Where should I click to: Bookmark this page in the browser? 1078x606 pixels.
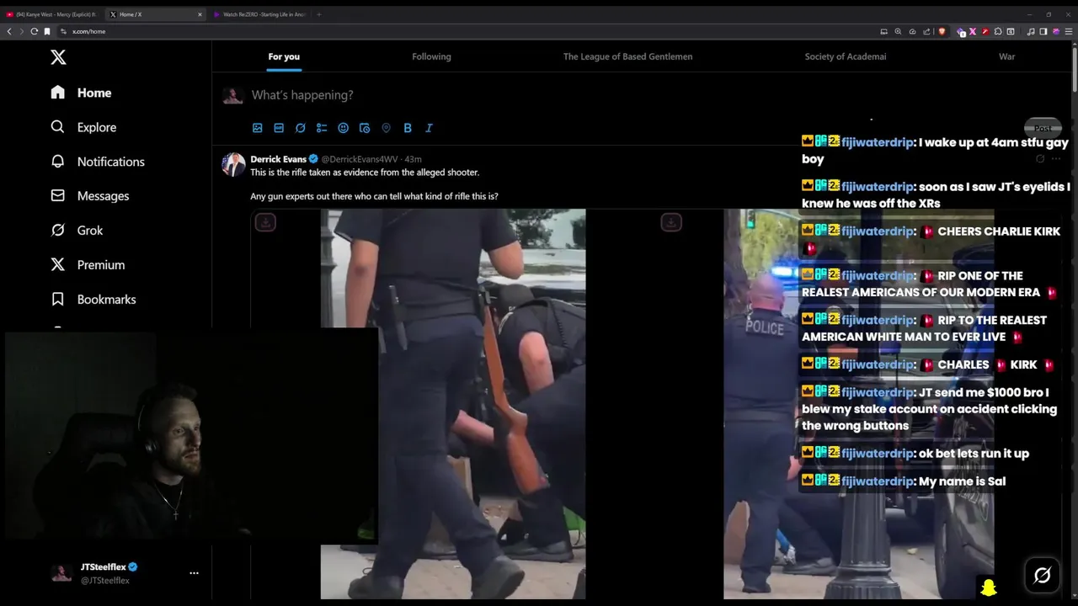click(x=47, y=31)
